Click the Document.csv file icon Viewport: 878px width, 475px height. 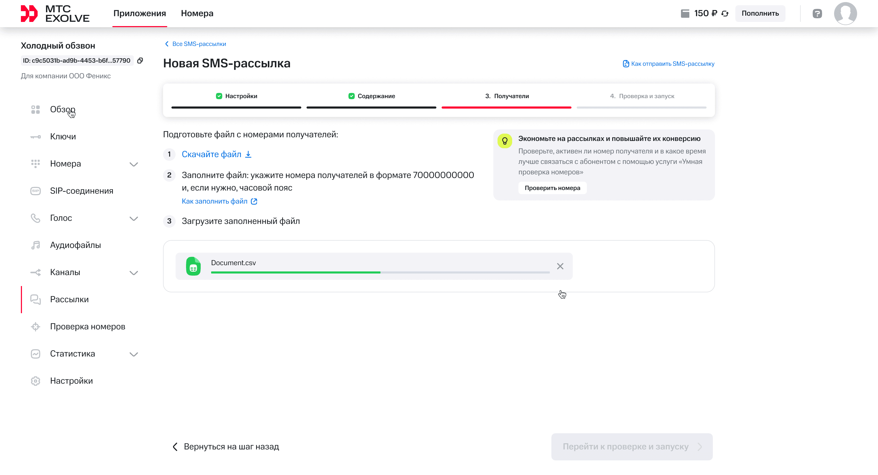click(193, 266)
